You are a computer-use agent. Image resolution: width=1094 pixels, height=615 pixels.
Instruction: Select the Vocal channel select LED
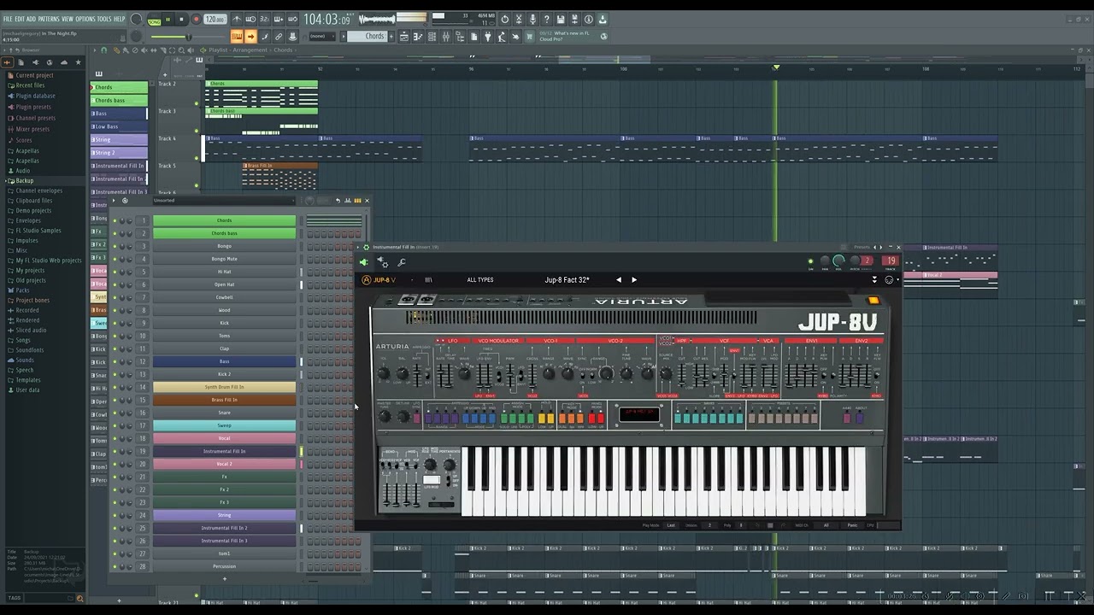click(x=301, y=438)
